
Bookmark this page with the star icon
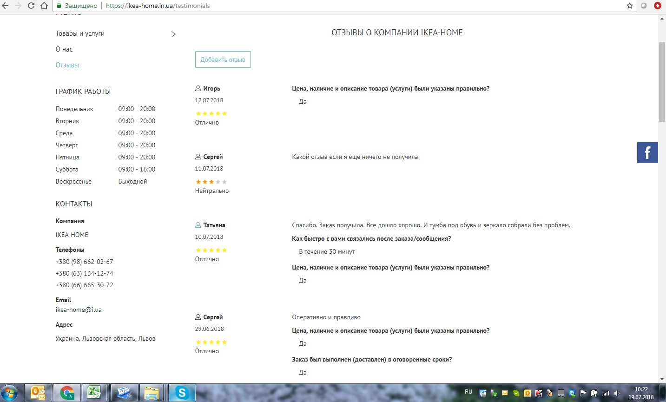pos(629,6)
